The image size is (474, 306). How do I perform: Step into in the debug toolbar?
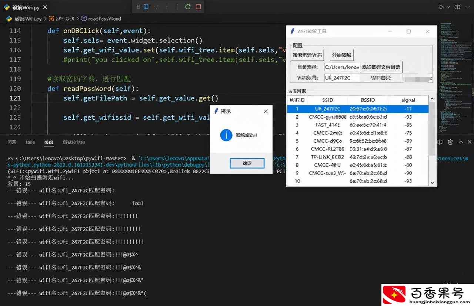[x=167, y=7]
